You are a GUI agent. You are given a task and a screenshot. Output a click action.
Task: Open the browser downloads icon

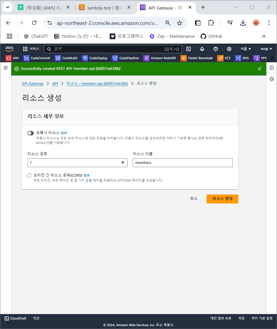(x=243, y=23)
